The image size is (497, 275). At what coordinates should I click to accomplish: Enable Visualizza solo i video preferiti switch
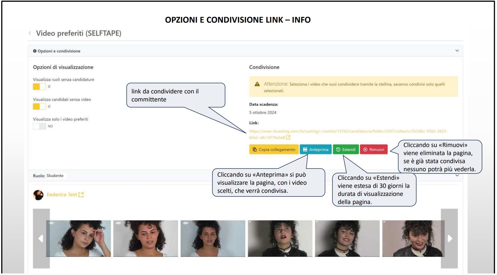tap(39, 126)
